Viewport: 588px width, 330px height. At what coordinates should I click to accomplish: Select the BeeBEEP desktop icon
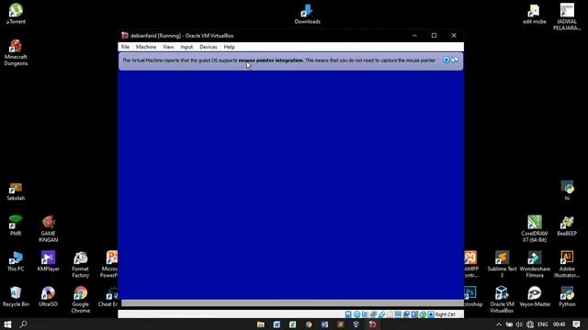coord(567,225)
